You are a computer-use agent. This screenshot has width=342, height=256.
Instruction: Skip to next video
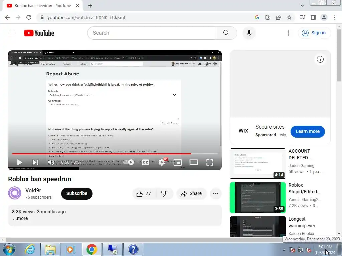pos(35,162)
